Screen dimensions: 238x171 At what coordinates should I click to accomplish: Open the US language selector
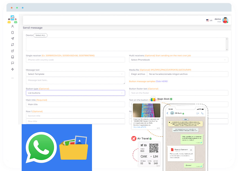pos(209,20)
